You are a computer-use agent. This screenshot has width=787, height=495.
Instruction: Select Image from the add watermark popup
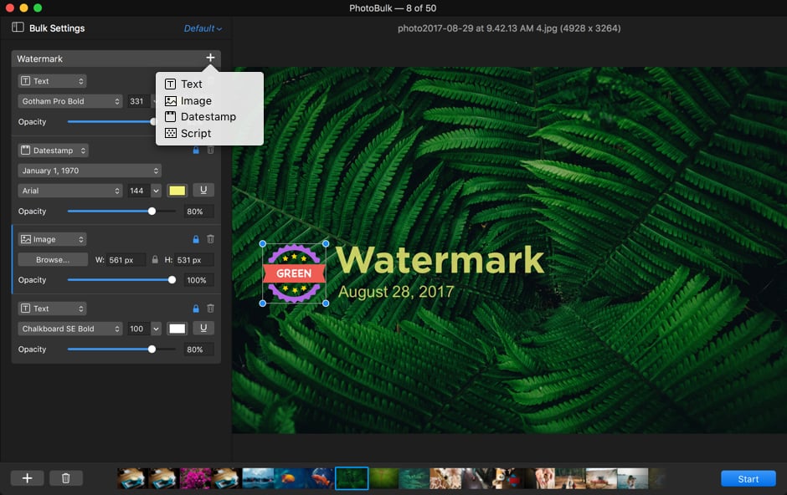coord(194,100)
